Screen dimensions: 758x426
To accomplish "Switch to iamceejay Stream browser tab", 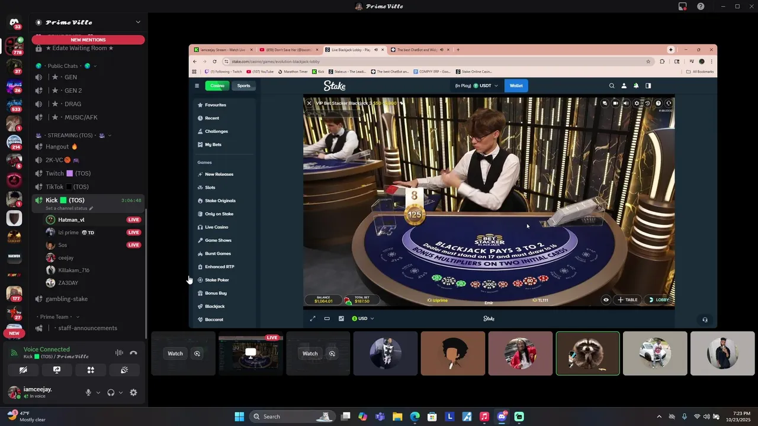I will (224, 50).
